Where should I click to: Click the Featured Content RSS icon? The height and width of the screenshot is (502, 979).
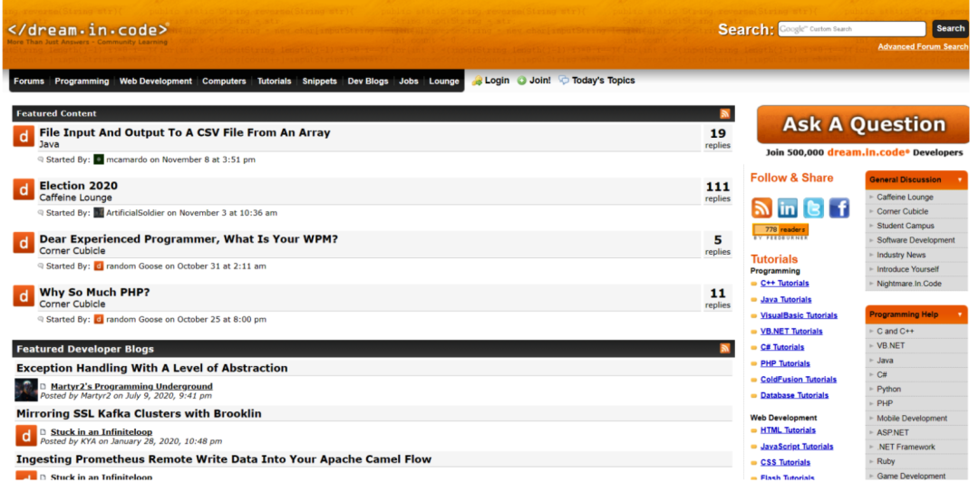pos(725,113)
